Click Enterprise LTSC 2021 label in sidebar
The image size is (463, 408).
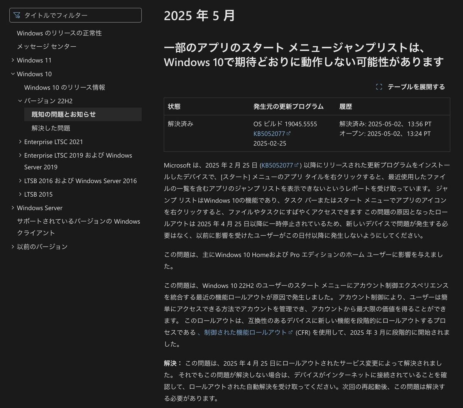pos(54,142)
